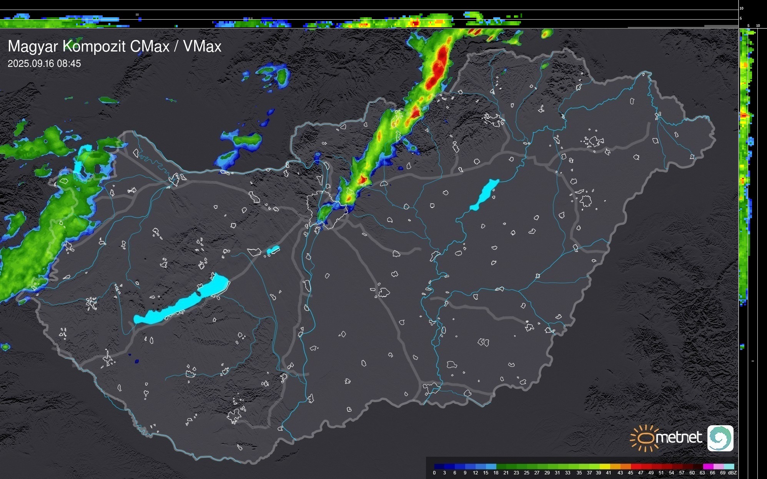Click the darkest blue 0 dBZ swatch
Screen dimensions: 767x479
[x=439, y=467]
